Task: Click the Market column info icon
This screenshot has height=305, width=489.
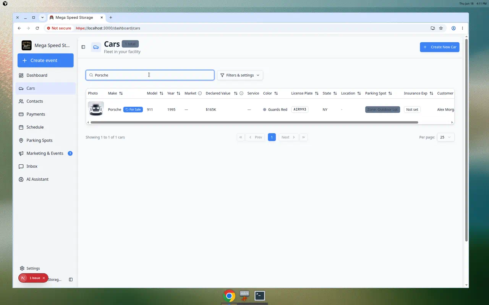Action: 200,93
